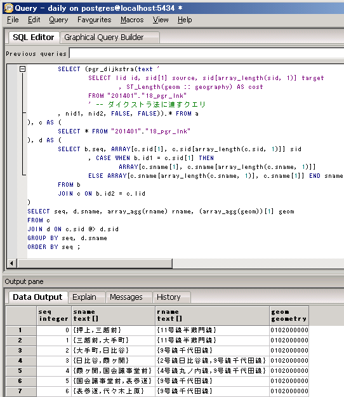Click the geom geometry column header
The image size is (344, 397).
point(289,316)
